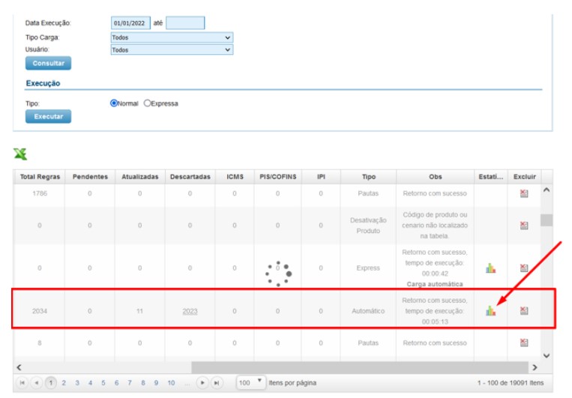Export the table using the Excel icon
The height and width of the screenshot is (398, 572).
pyautogui.click(x=20, y=154)
